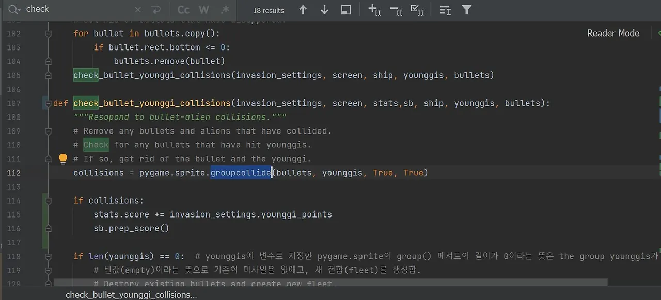
Task: Select all occurrences icon in find bar
Action: [417, 10]
